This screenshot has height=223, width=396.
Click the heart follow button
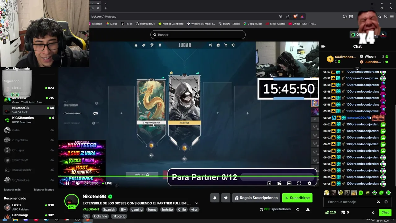[x=226, y=198]
